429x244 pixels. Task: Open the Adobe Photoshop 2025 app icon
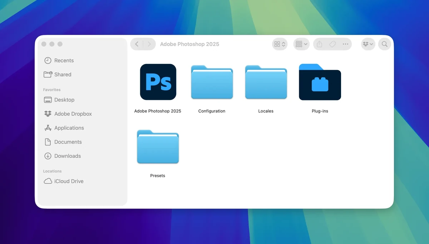(x=158, y=82)
